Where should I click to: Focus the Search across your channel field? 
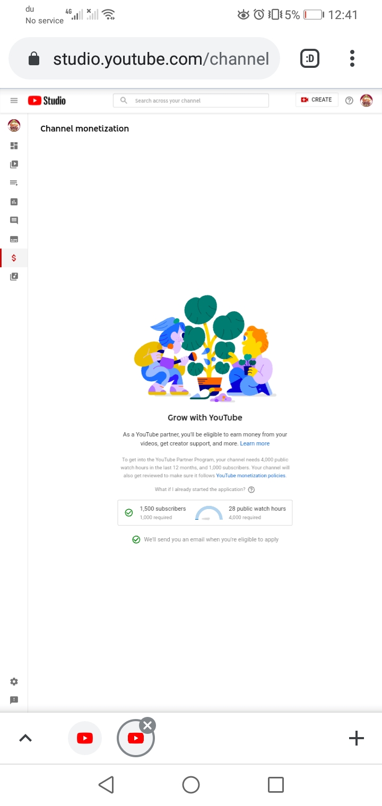[x=191, y=100]
